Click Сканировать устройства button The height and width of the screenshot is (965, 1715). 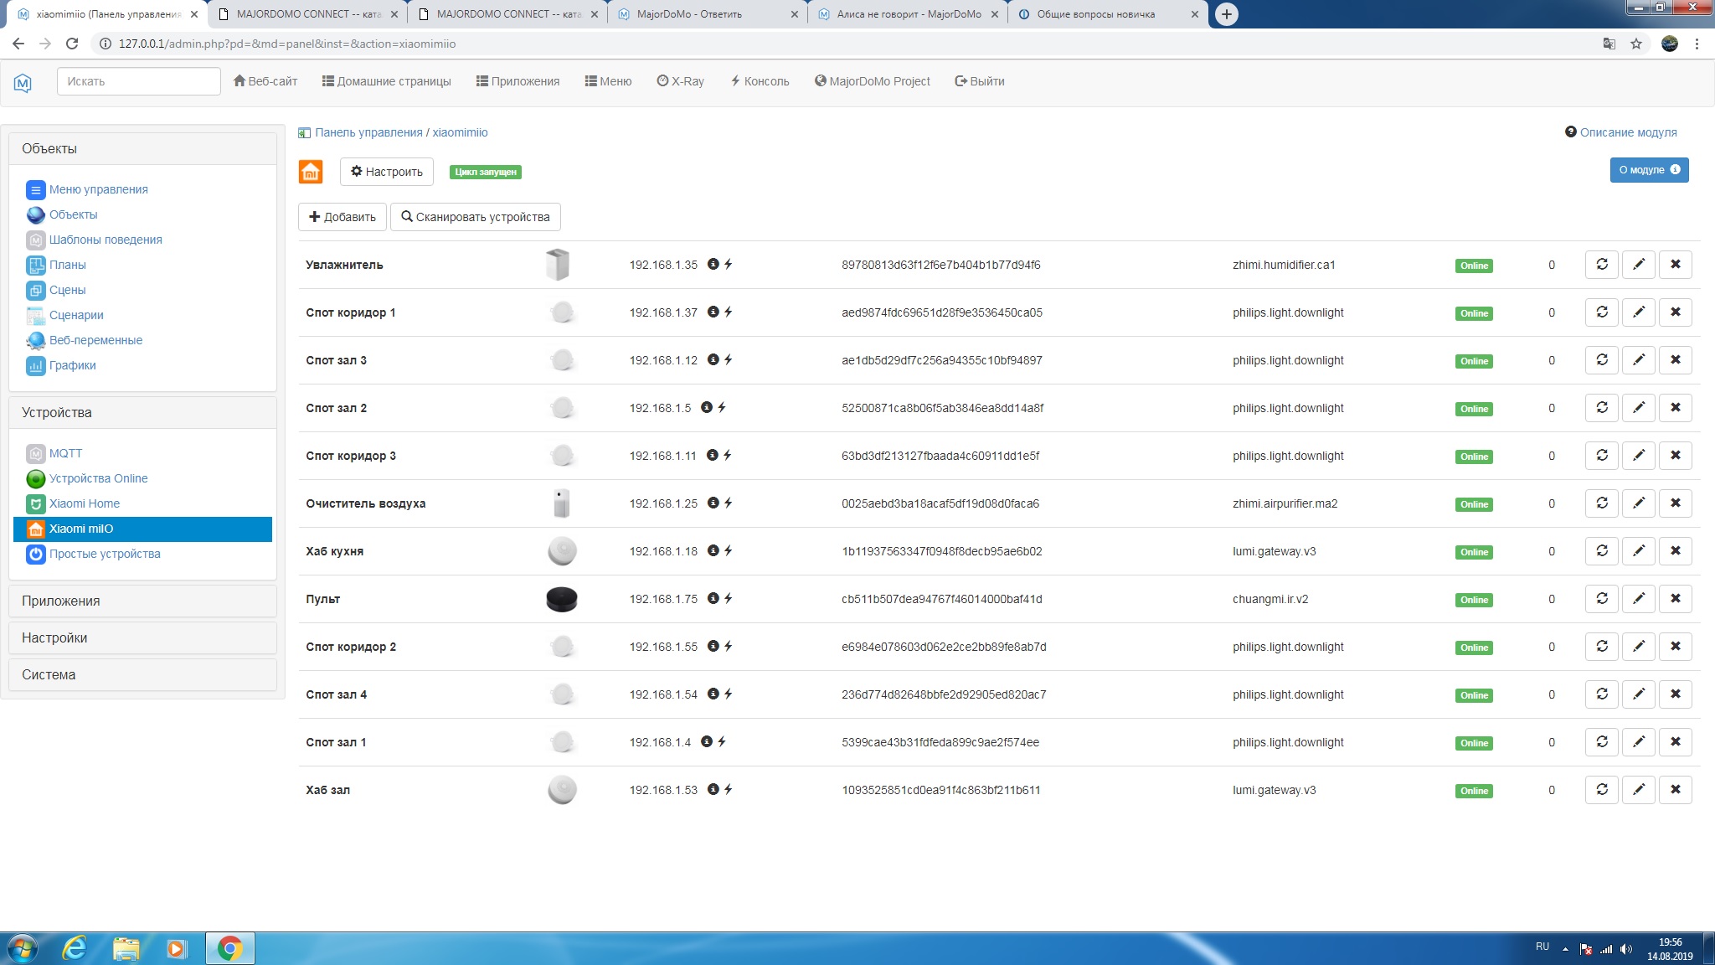click(475, 217)
